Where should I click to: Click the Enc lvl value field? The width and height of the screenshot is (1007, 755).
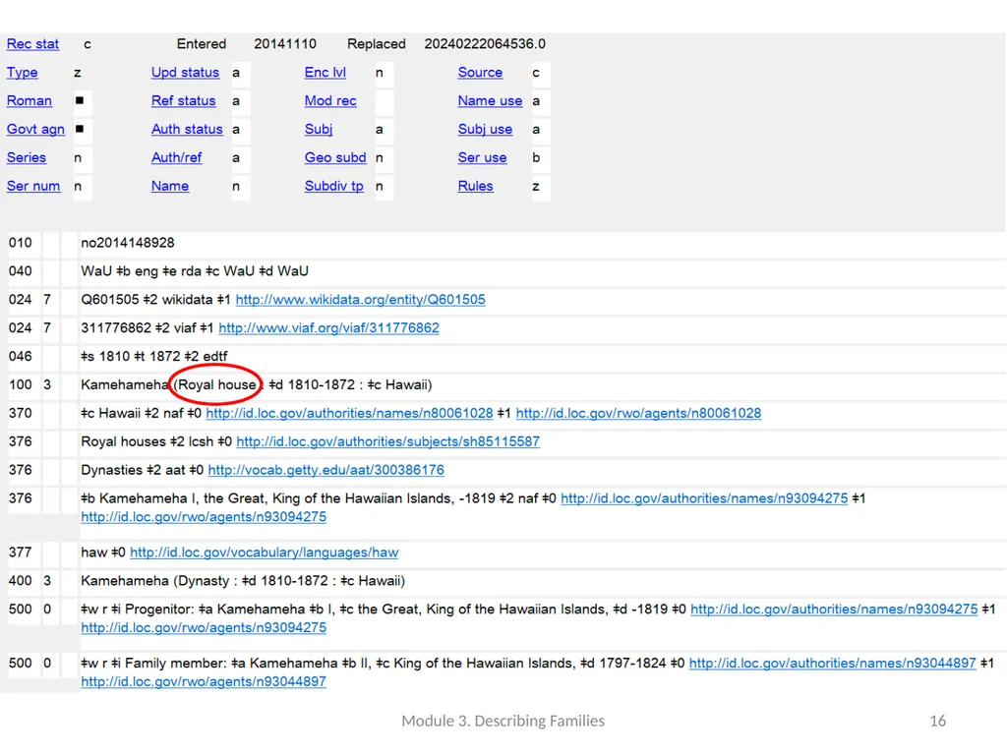click(x=385, y=73)
